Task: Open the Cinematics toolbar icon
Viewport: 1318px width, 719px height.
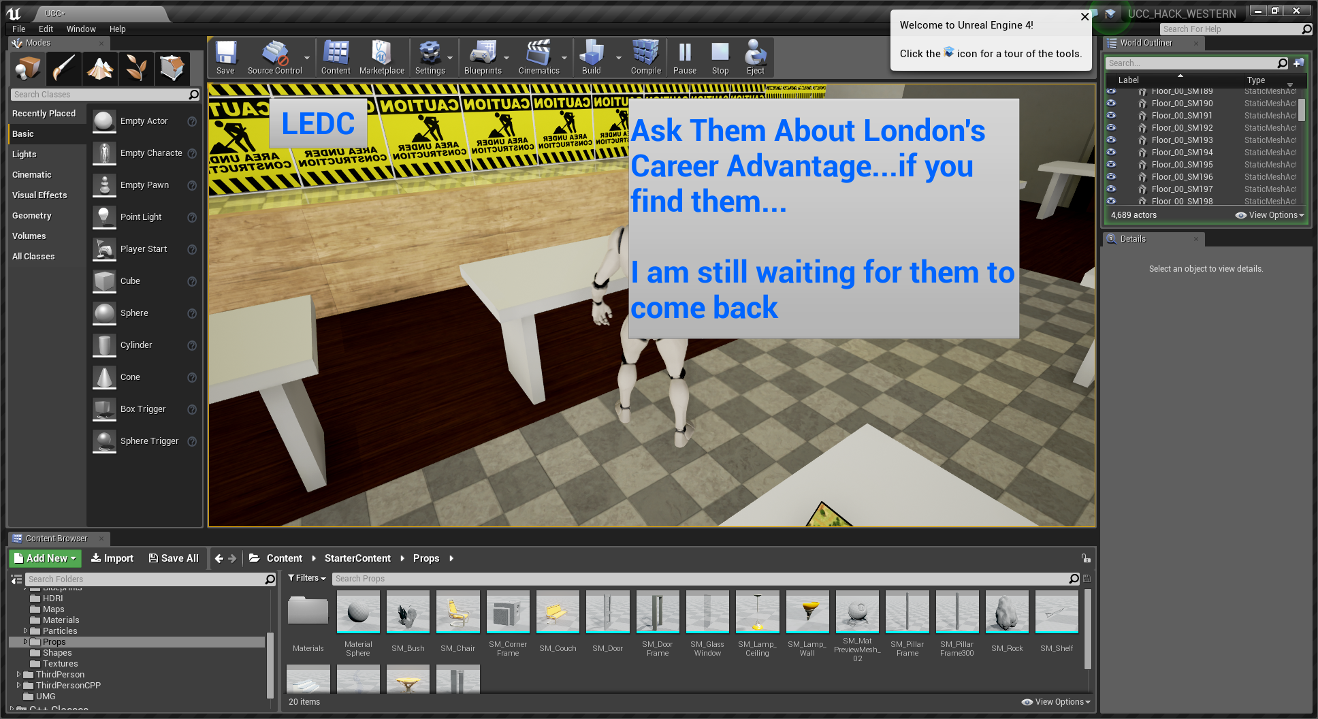Action: click(x=539, y=57)
